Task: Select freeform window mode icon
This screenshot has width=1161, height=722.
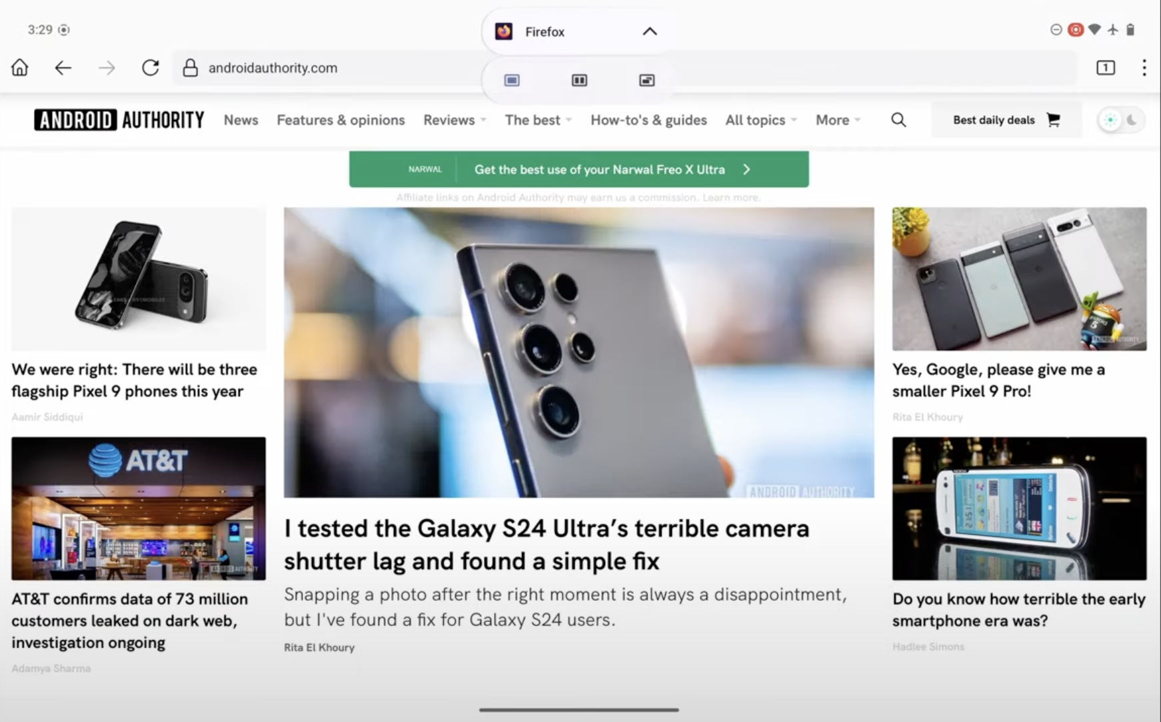Action: (x=646, y=81)
